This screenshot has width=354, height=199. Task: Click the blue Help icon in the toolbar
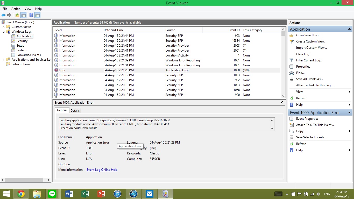coord(31,15)
